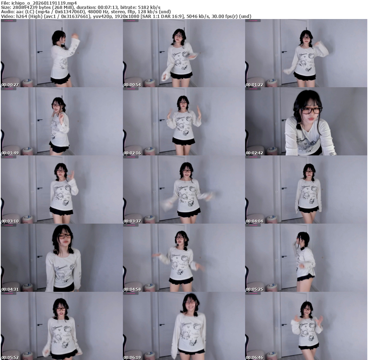Select the thumbnail stamped 00:00:54
Screen dimensions: 368x360
(x=184, y=53)
